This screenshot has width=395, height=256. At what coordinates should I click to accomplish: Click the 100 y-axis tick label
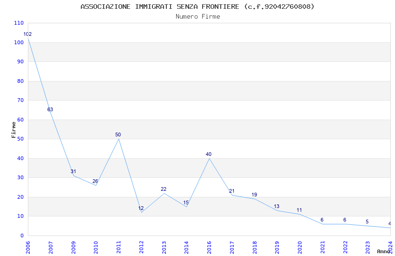point(19,43)
